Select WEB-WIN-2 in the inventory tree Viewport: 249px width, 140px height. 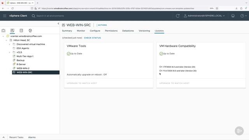tap(23, 68)
